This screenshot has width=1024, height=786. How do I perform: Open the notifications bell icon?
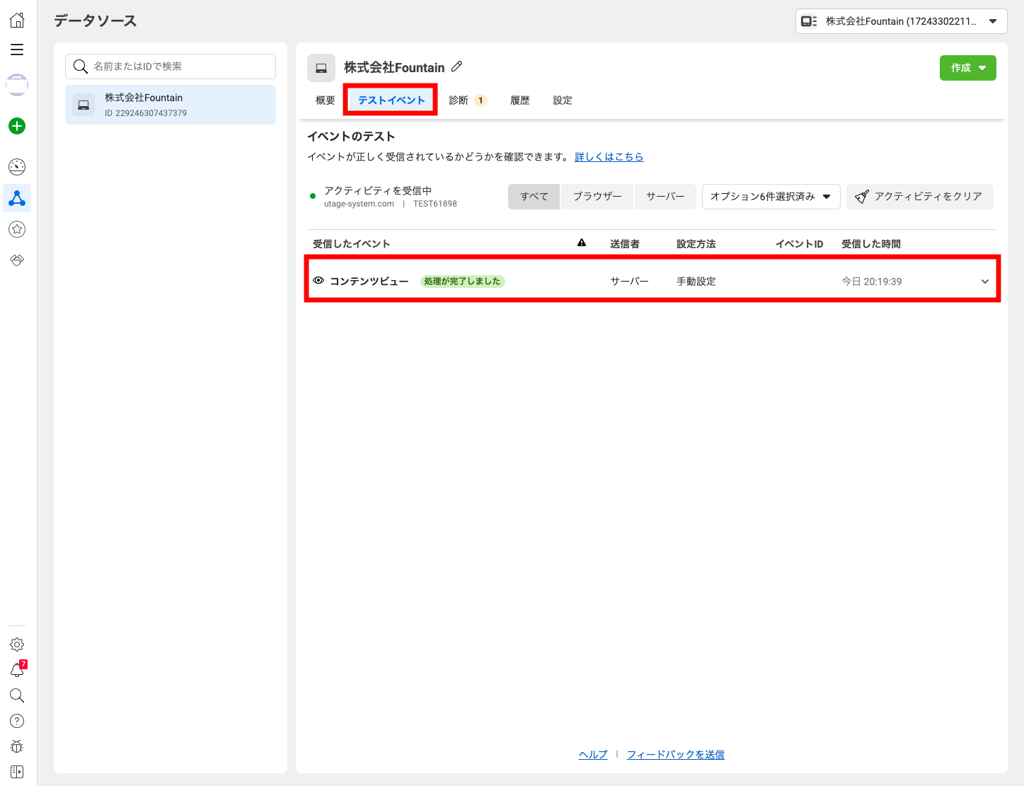17,670
